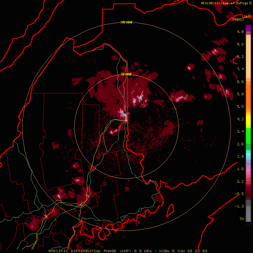Click the purple top segment of the color bar

(x=248, y=28)
